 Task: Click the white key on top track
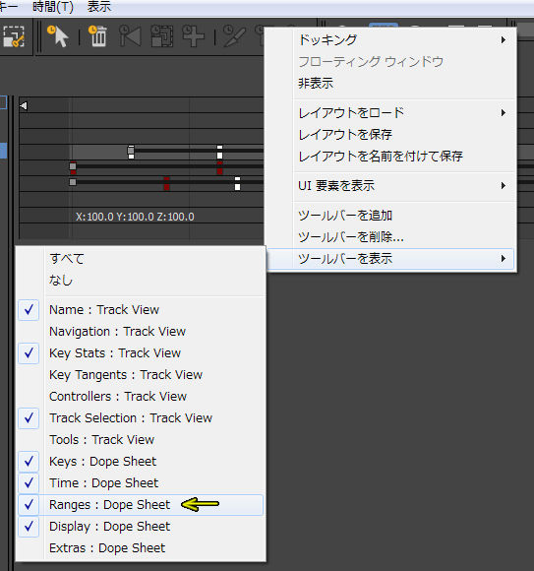[x=219, y=153]
